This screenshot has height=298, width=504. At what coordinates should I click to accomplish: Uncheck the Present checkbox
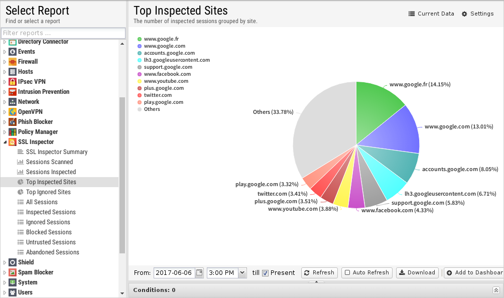265,273
